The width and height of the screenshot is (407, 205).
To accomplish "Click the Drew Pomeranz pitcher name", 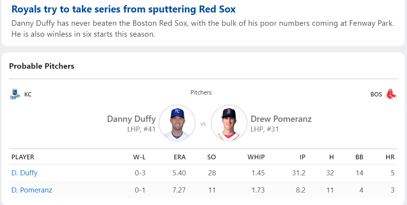I will pyautogui.click(x=281, y=119).
